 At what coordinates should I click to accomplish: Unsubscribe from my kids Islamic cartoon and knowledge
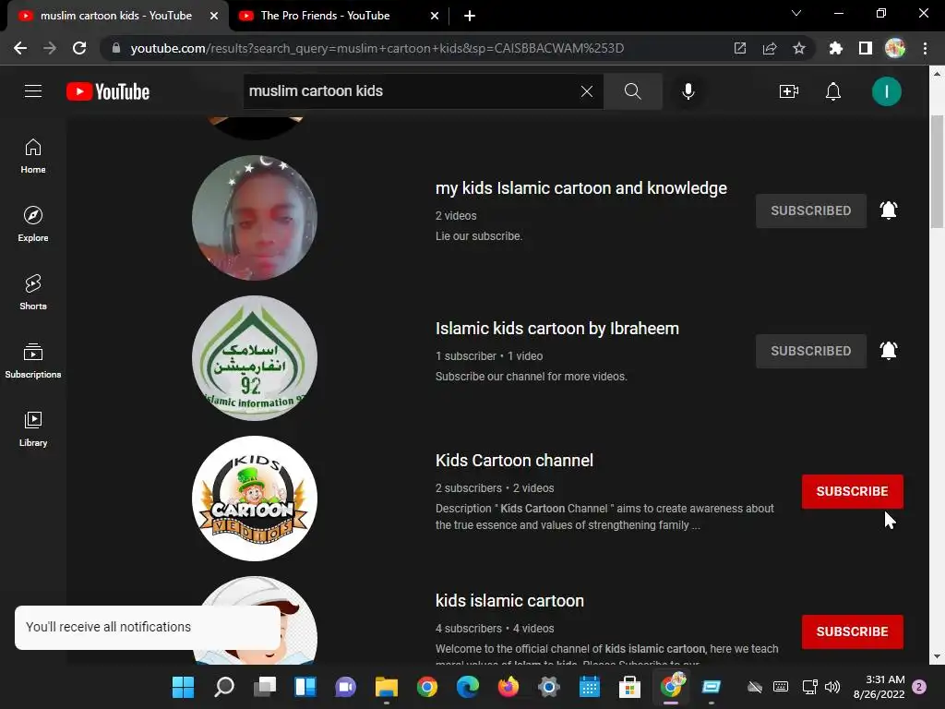click(x=810, y=210)
